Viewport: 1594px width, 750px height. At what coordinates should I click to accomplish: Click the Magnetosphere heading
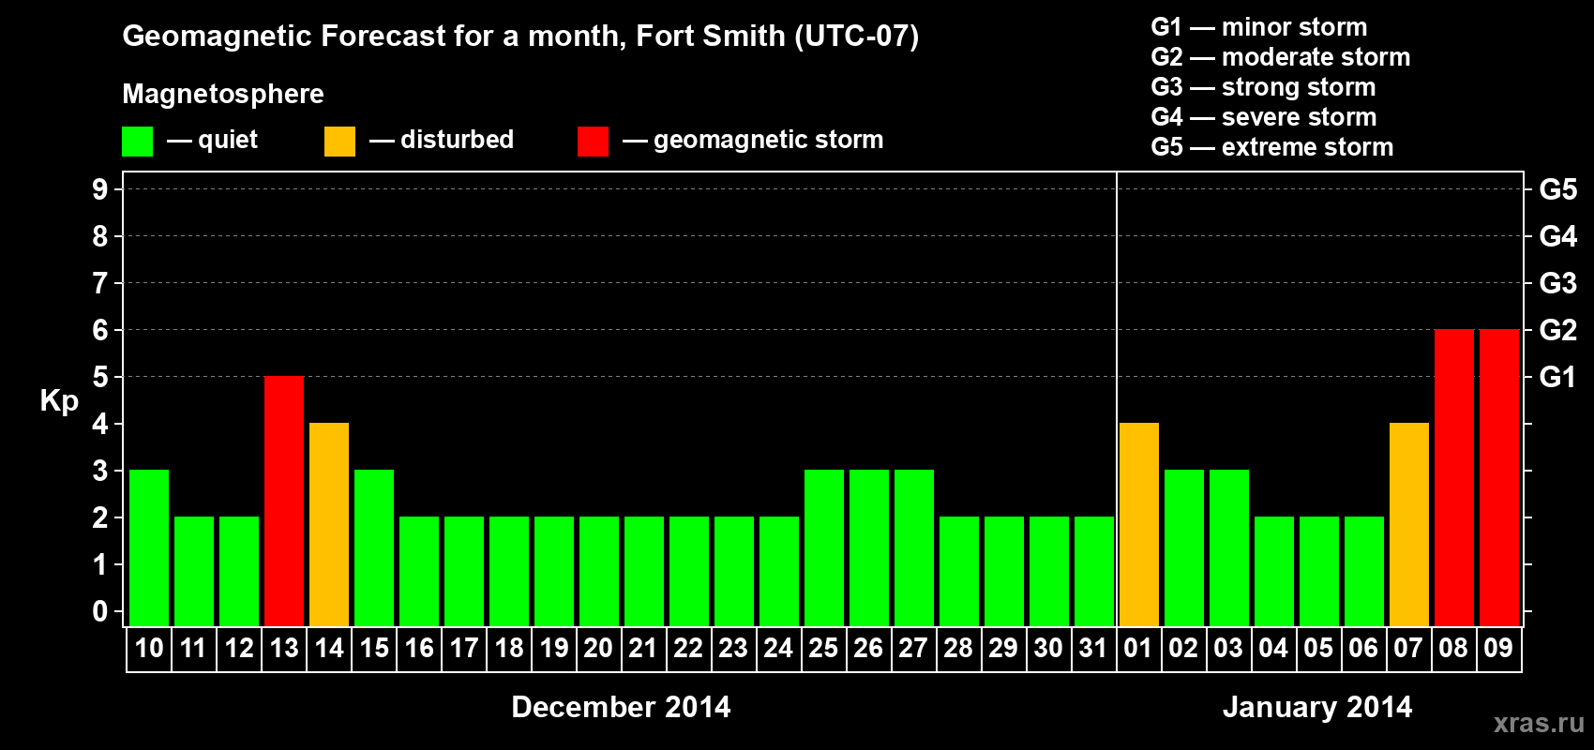click(x=223, y=94)
